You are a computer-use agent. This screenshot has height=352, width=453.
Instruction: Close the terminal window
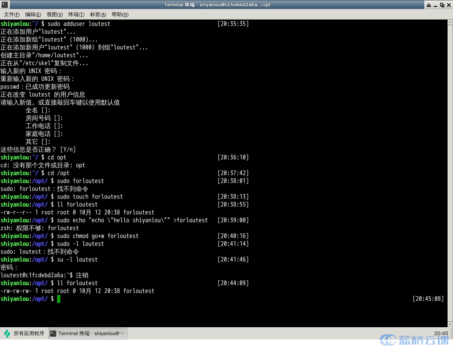point(449,5)
